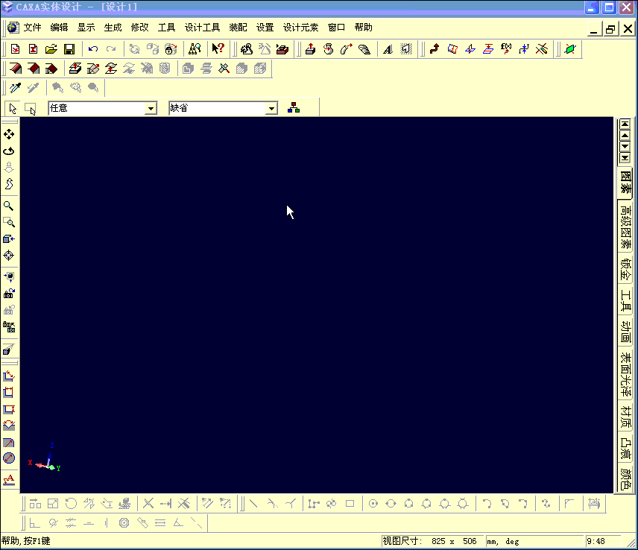Click the catalog scroll-to-last arrow button

pyautogui.click(x=625, y=158)
